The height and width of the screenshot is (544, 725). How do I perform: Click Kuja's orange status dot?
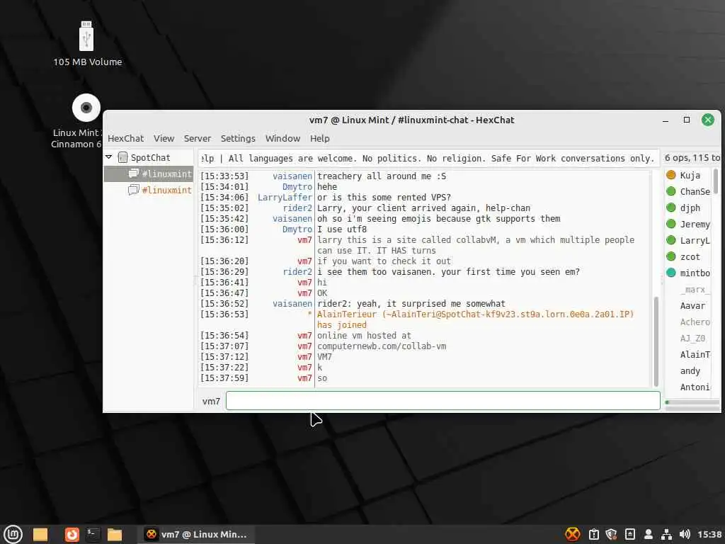tap(671, 175)
